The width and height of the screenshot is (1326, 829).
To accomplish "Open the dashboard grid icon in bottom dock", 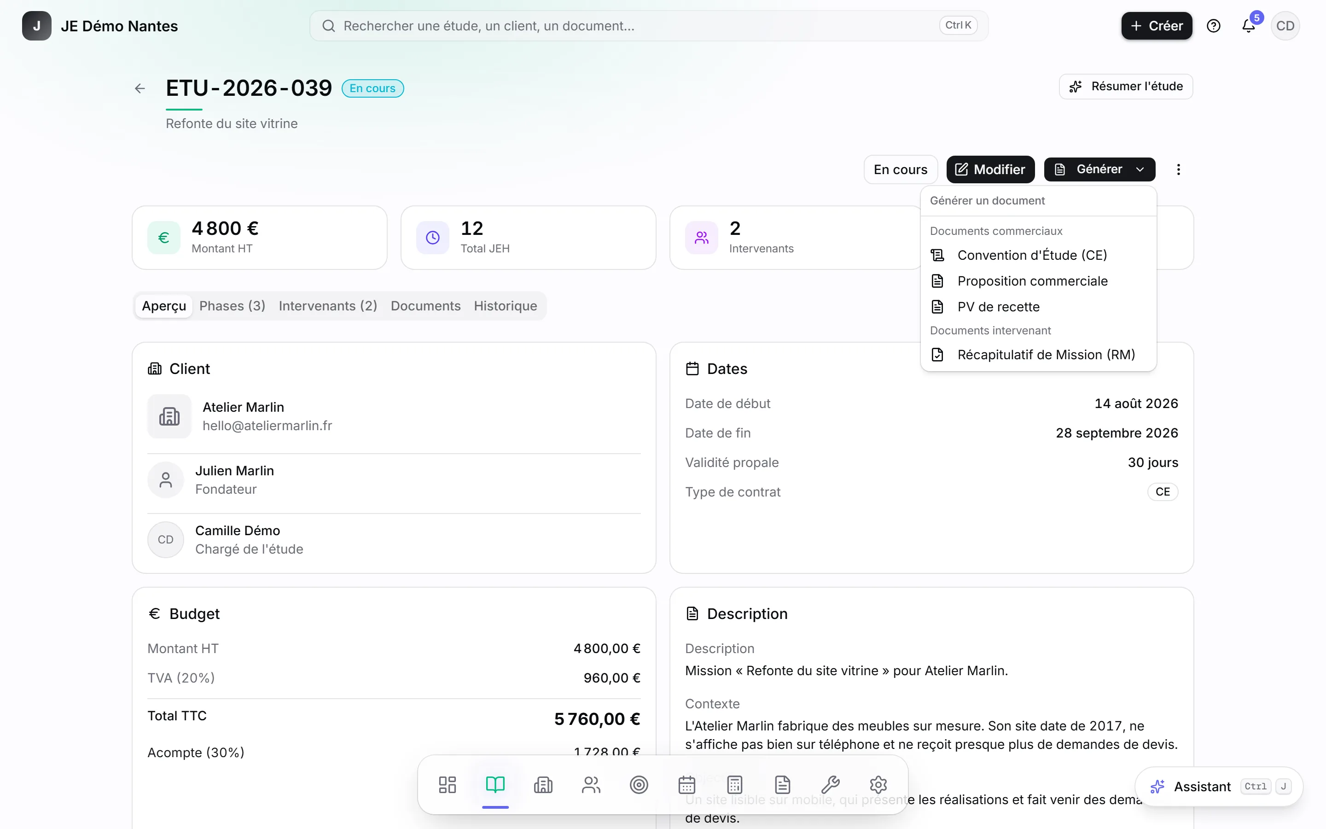I will click(447, 785).
